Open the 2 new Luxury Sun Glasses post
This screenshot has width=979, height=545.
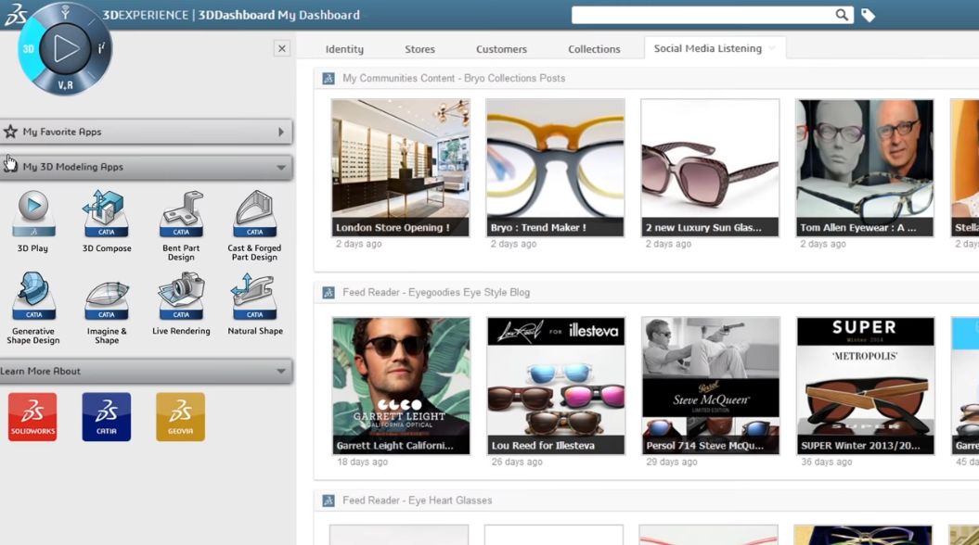710,168
